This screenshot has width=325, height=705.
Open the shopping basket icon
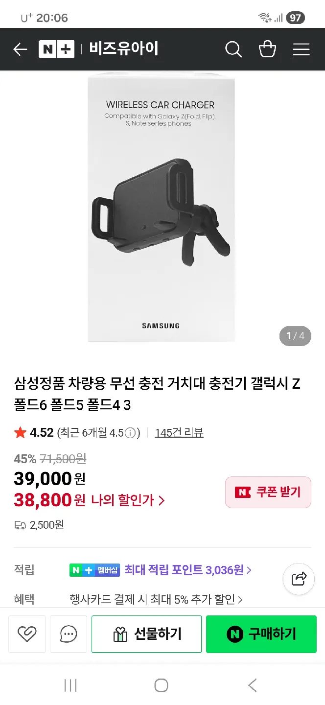coord(267,49)
